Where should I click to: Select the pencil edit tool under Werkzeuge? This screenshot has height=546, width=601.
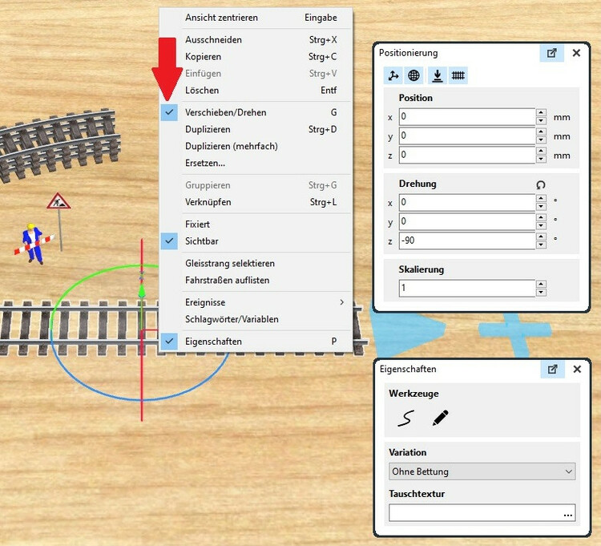(440, 418)
